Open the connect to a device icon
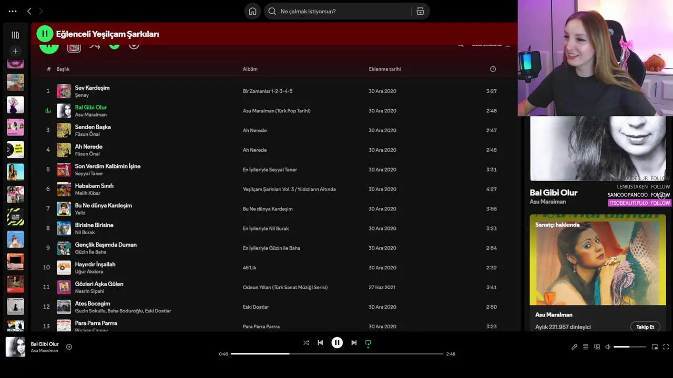The width and height of the screenshot is (673, 378). pyautogui.click(x=597, y=347)
